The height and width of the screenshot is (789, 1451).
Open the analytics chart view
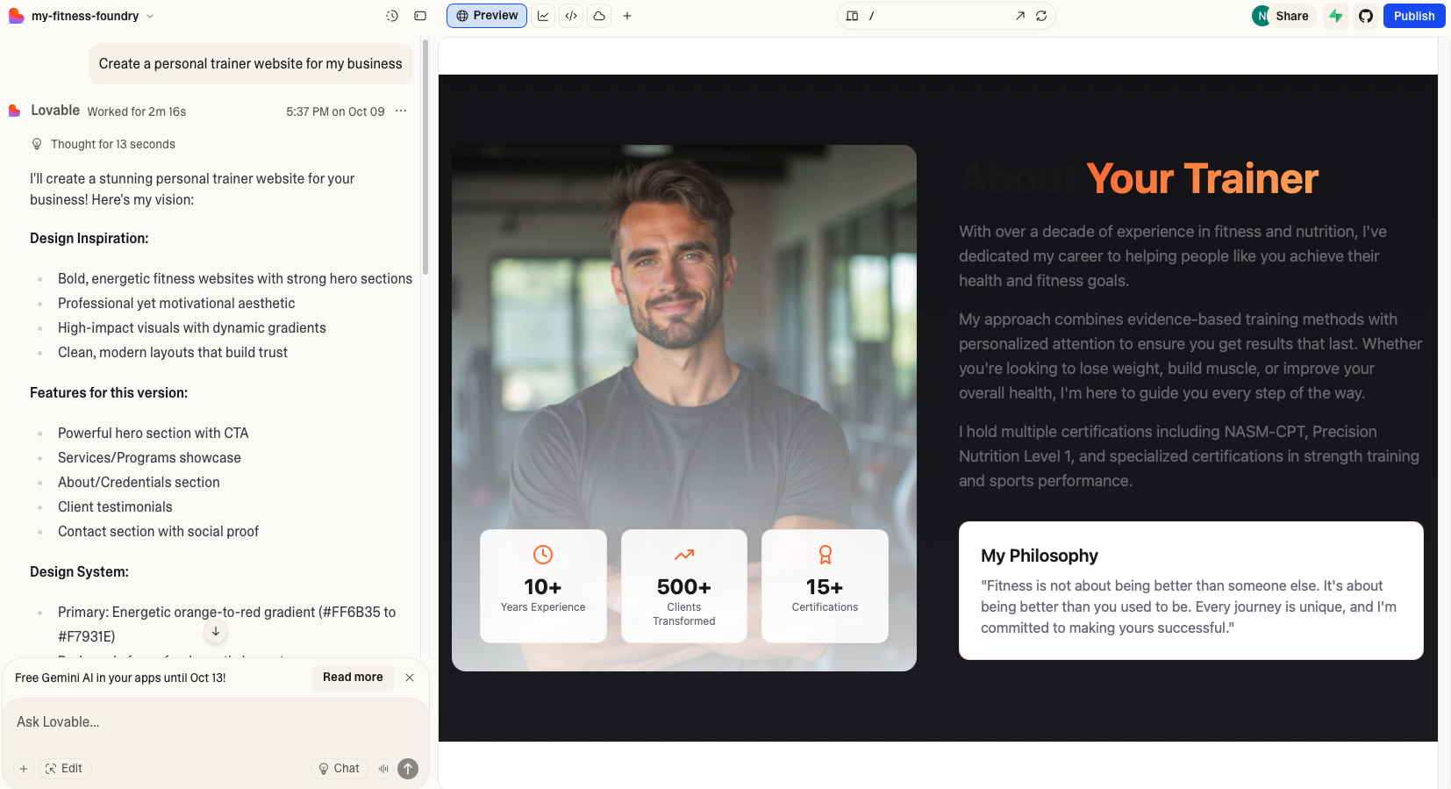(543, 16)
